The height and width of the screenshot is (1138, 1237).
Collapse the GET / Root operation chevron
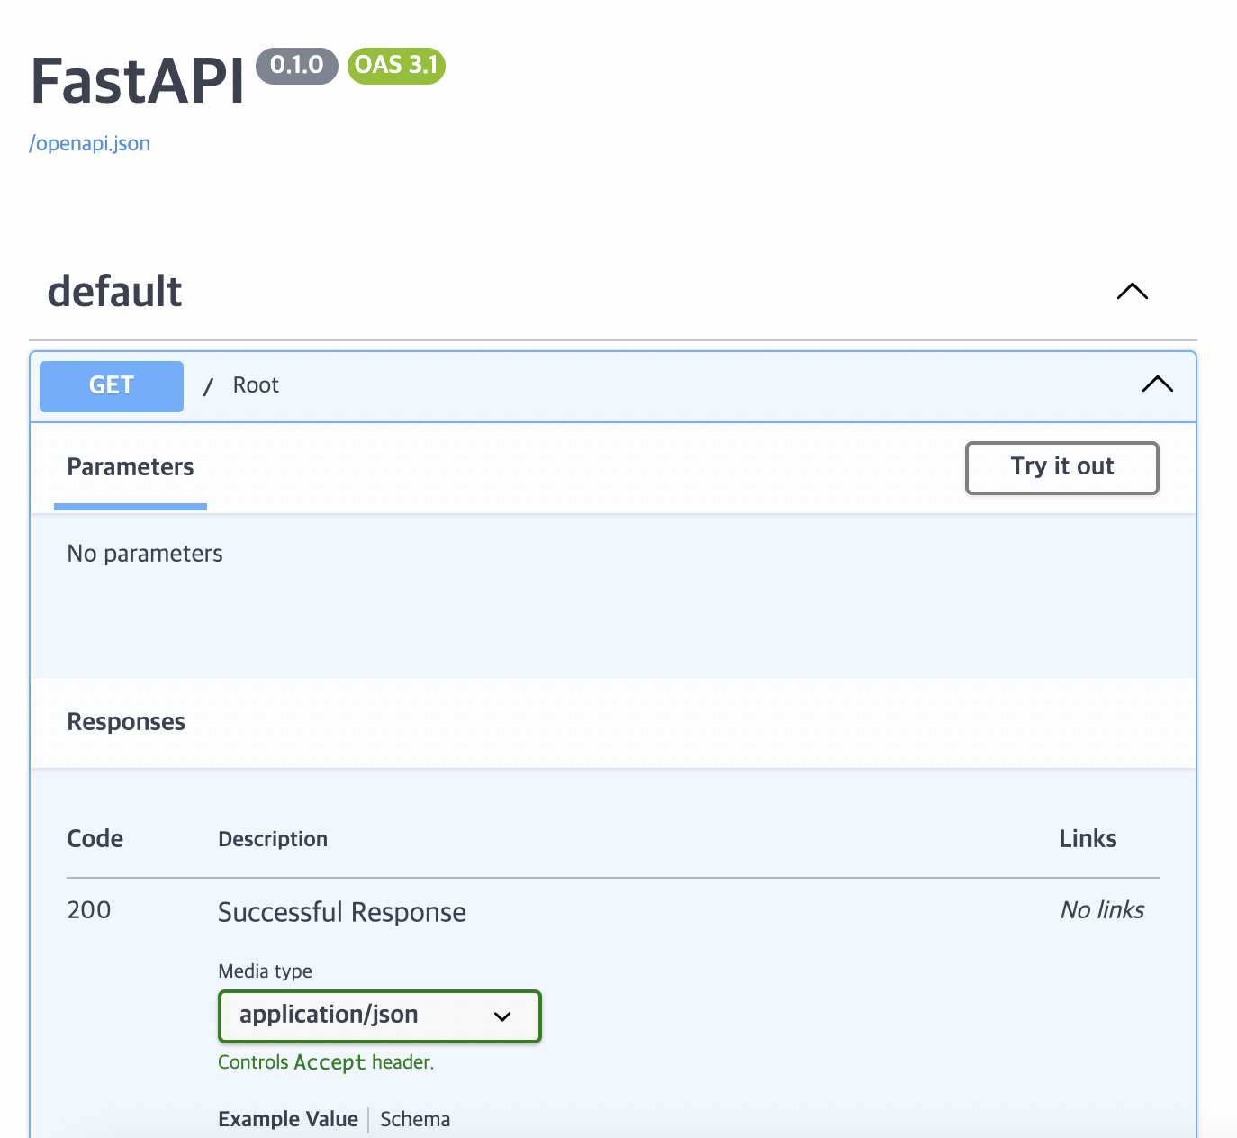[1157, 384]
